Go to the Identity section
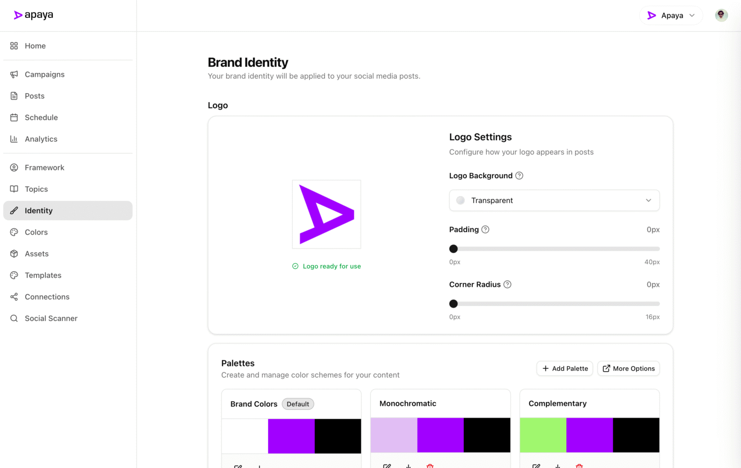Viewport: 741px width, 468px height. [39, 210]
